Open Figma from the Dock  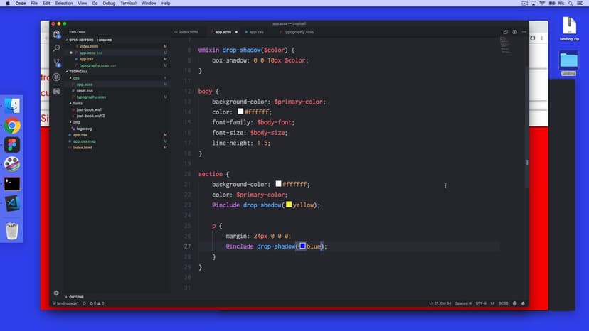tap(12, 145)
